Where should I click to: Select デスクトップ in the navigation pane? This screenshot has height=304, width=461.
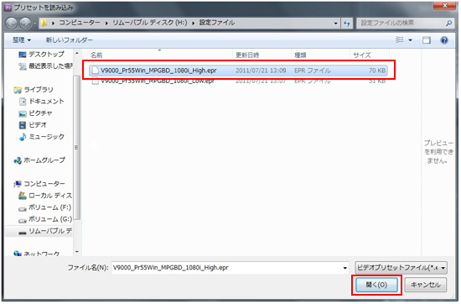41,55
